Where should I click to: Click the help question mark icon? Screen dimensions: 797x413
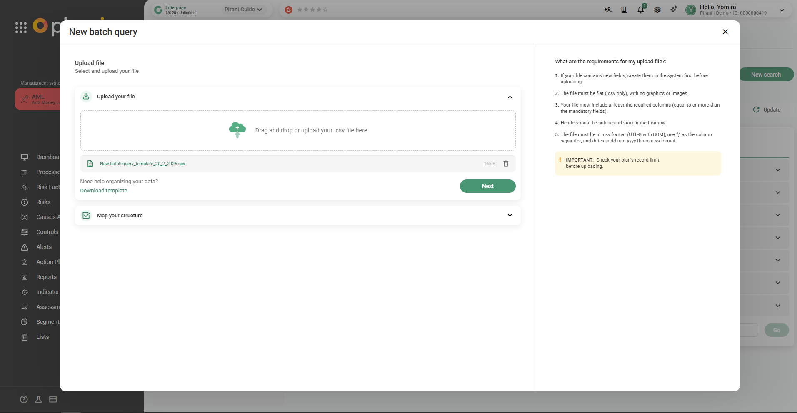pyautogui.click(x=24, y=399)
